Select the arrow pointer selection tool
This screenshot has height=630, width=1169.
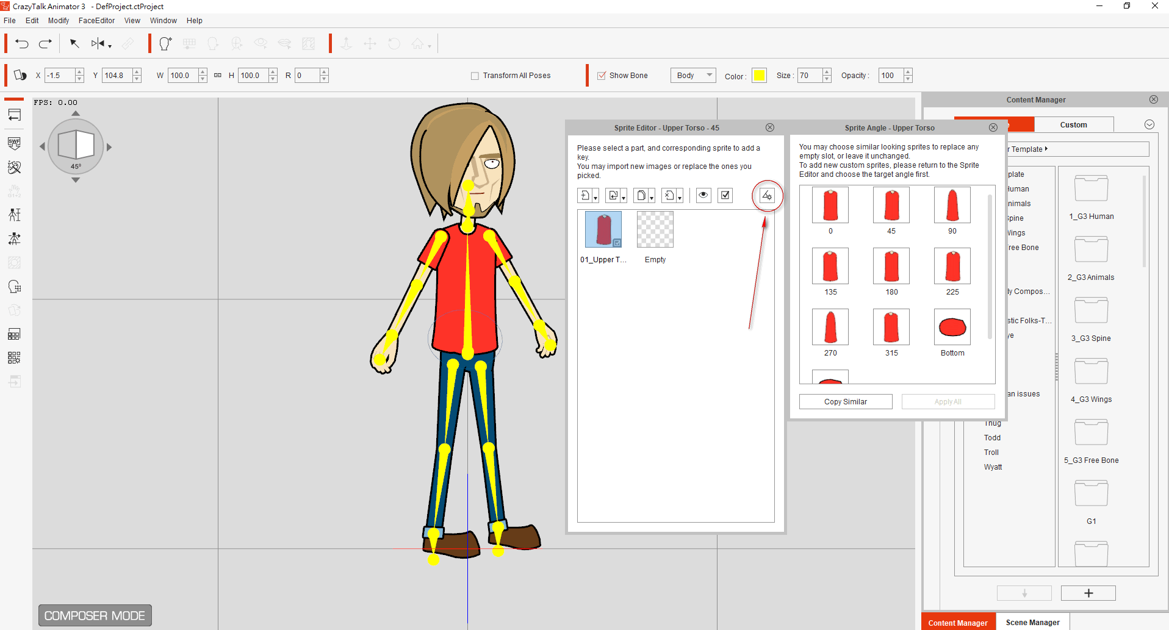pyautogui.click(x=74, y=43)
